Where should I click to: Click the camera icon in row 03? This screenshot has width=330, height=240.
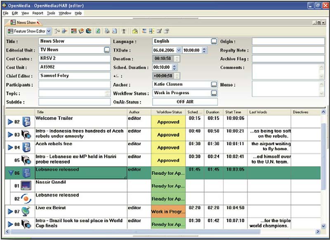tap(27, 134)
